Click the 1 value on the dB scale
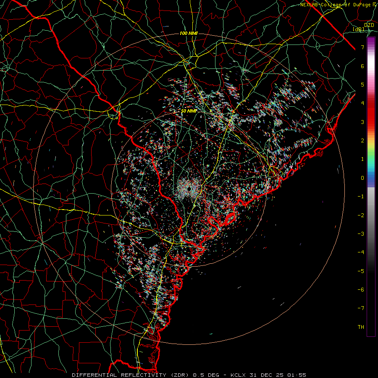The height and width of the screenshot is (378, 378). [362, 159]
